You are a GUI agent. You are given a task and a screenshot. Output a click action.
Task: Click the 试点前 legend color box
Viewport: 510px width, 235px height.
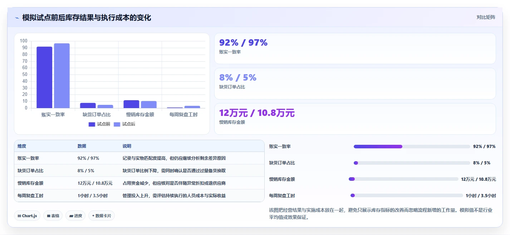pos(92,124)
